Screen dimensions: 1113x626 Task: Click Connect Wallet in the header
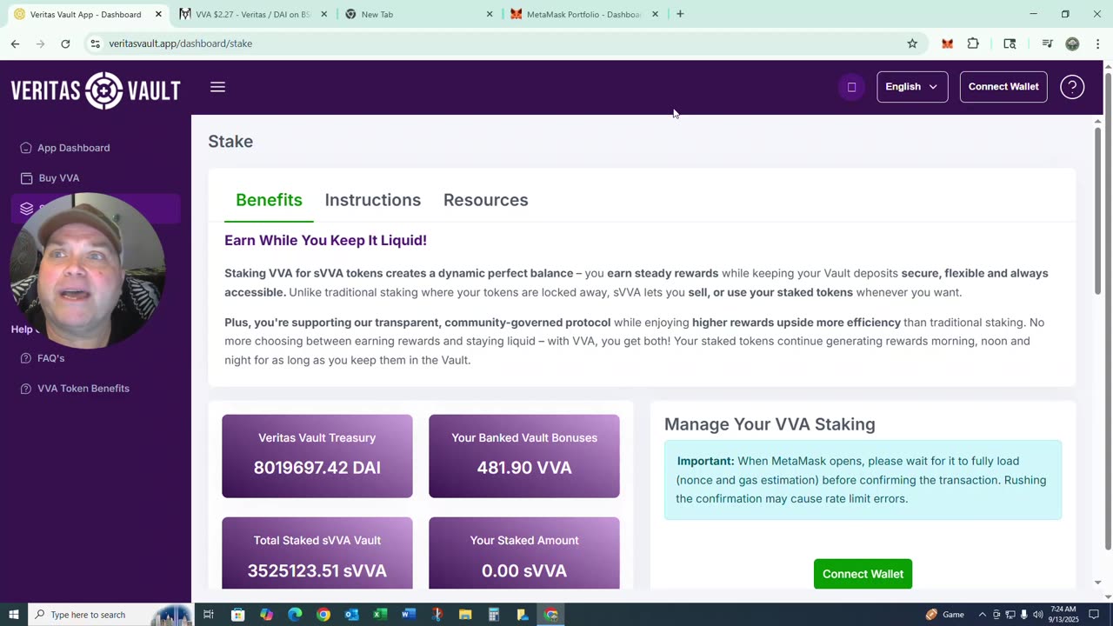tap(1003, 87)
